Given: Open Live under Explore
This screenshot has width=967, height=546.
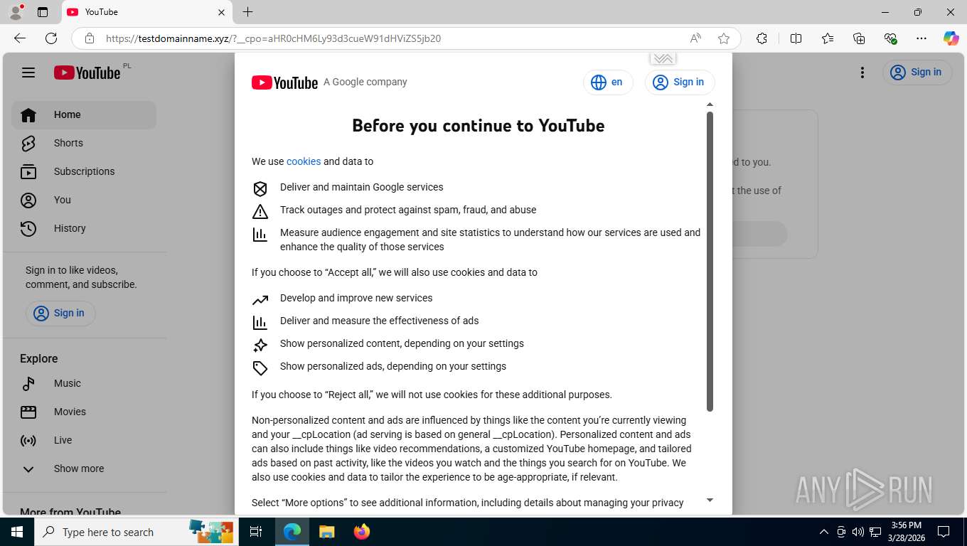Looking at the screenshot, I should [84, 440].
